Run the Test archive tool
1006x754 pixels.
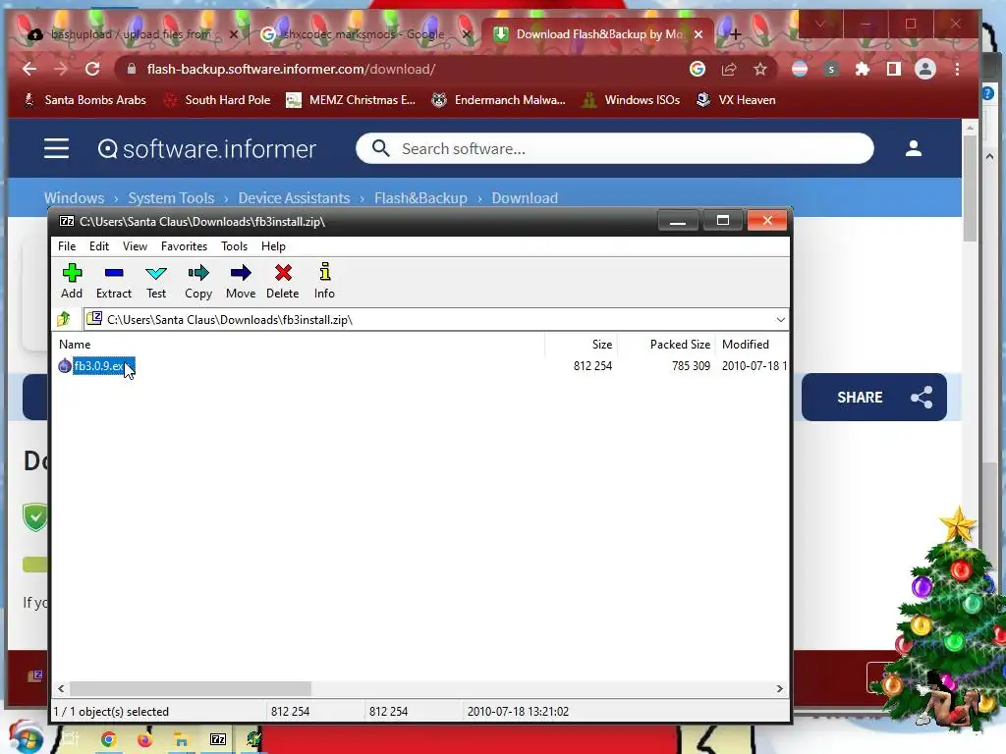[156, 280]
